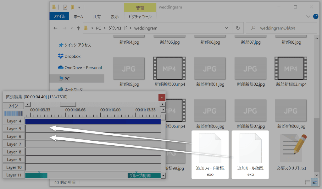Click the timeline zoom level gauge
The image size is (322, 189).
(x=13, y=113)
